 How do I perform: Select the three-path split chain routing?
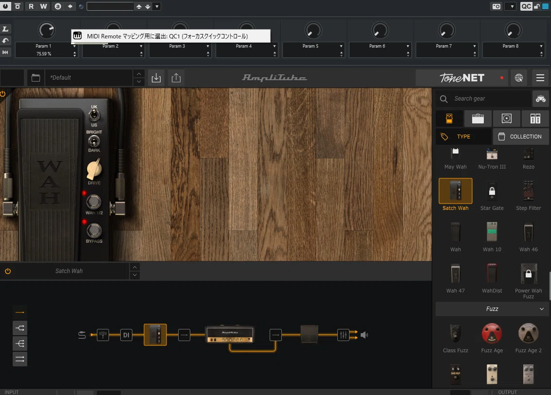tap(20, 343)
